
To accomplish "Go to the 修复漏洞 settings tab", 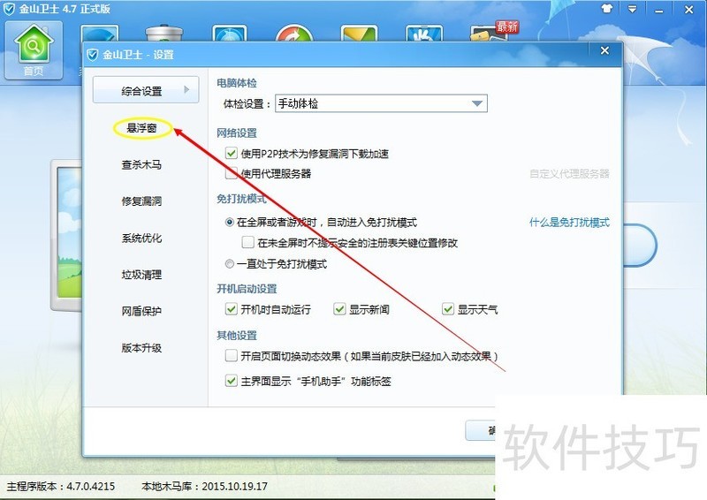I will [x=141, y=201].
